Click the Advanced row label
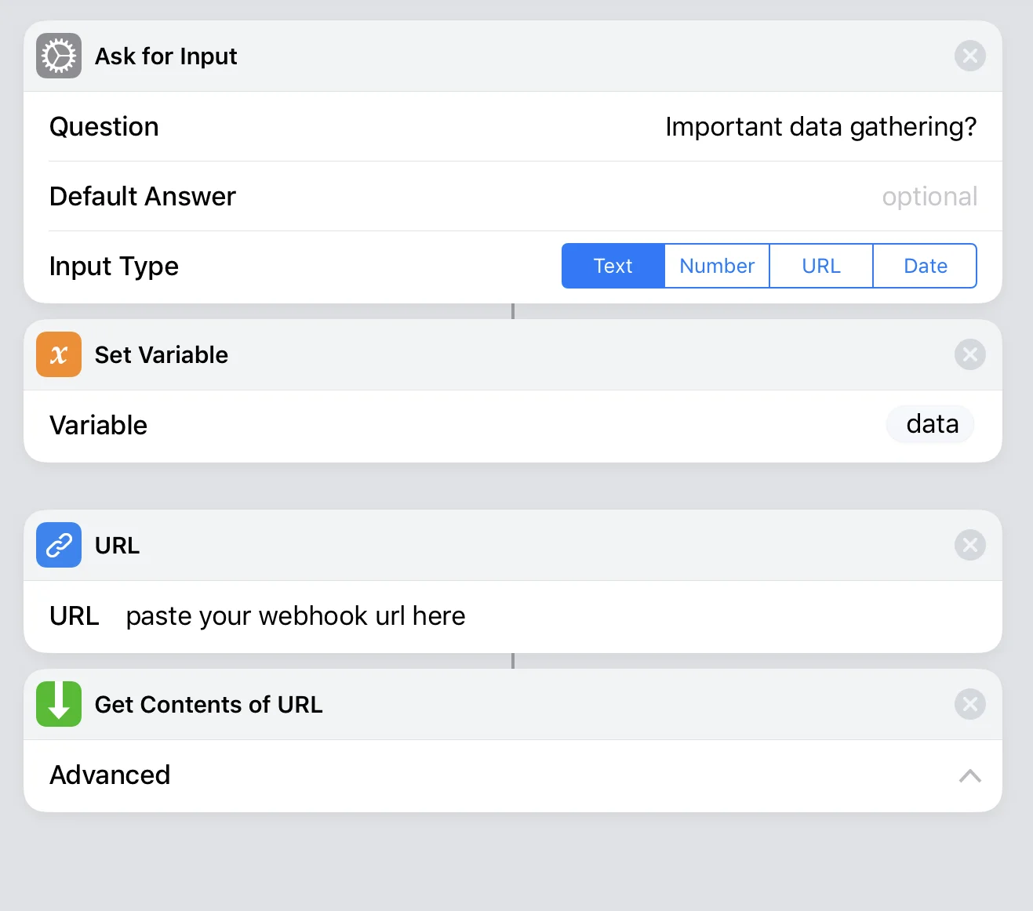This screenshot has height=911, width=1033. (110, 775)
